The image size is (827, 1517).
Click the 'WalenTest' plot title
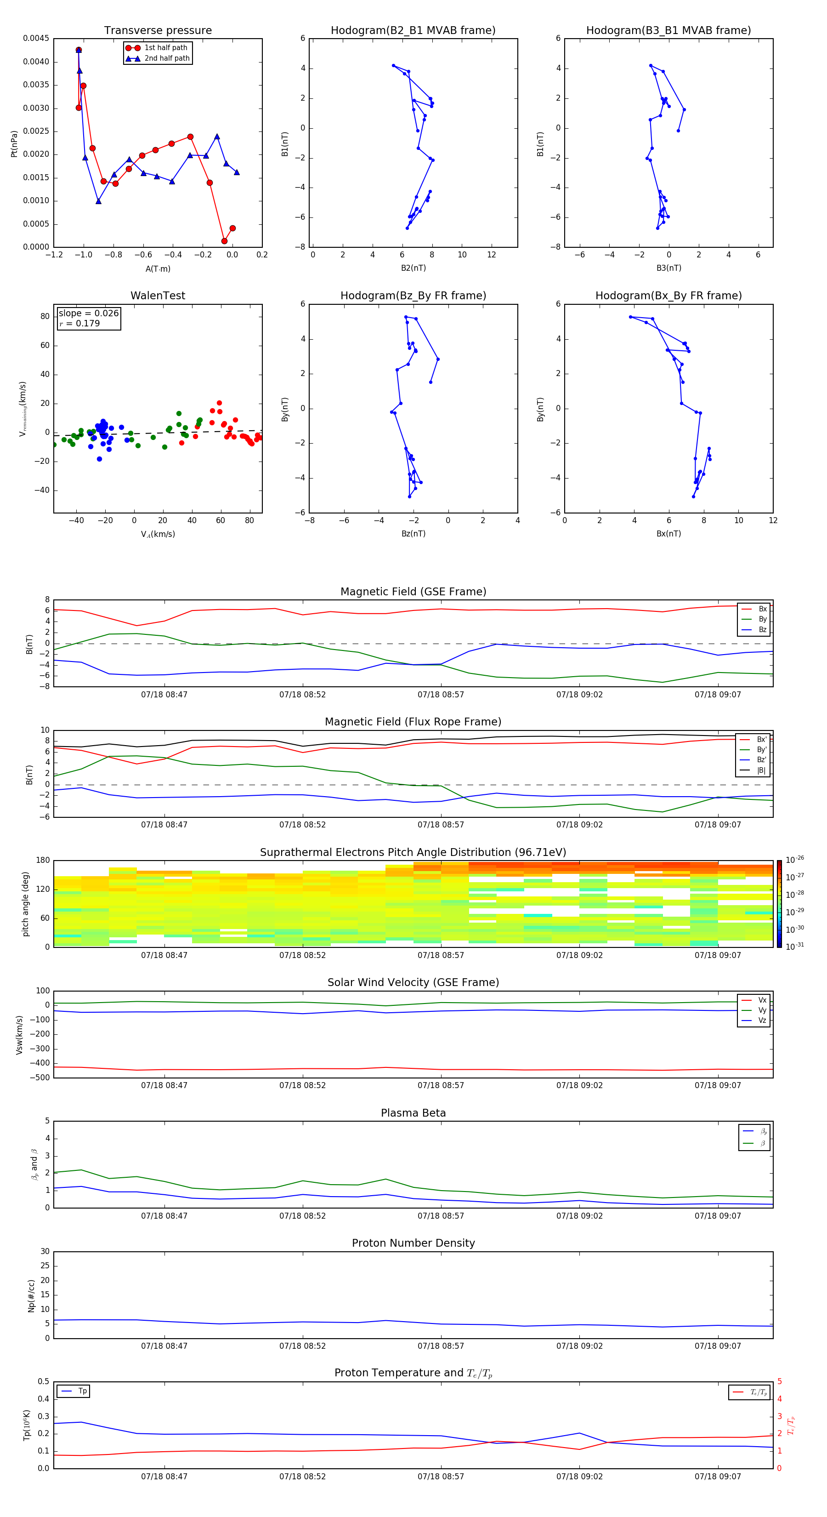(158, 296)
